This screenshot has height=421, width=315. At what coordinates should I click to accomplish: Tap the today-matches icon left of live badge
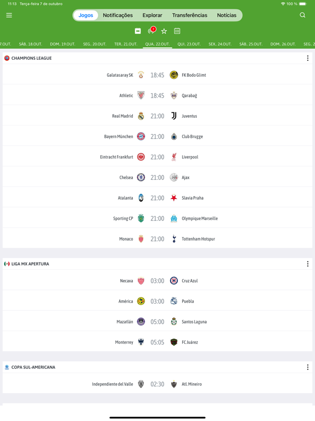click(x=138, y=31)
